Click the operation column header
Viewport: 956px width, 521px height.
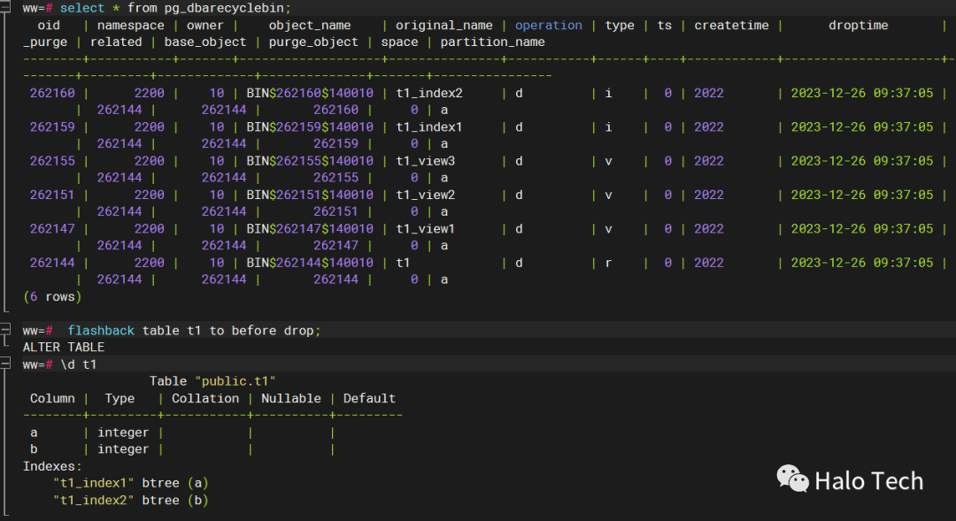(548, 25)
